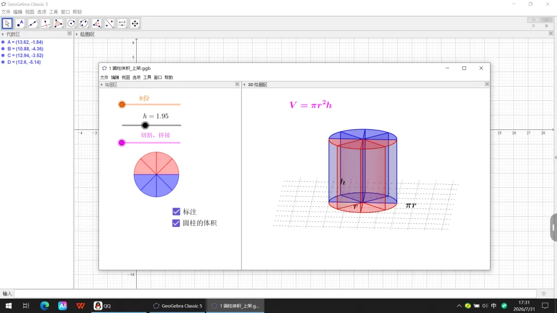Image resolution: width=557 pixels, height=313 pixels.
Task: Uncheck the 圆柱的体积 checkbox
Action: (176, 223)
